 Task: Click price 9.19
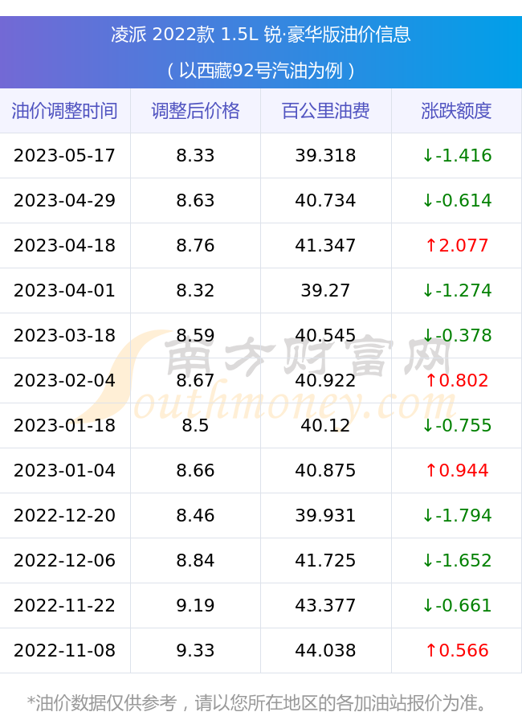tap(195, 605)
